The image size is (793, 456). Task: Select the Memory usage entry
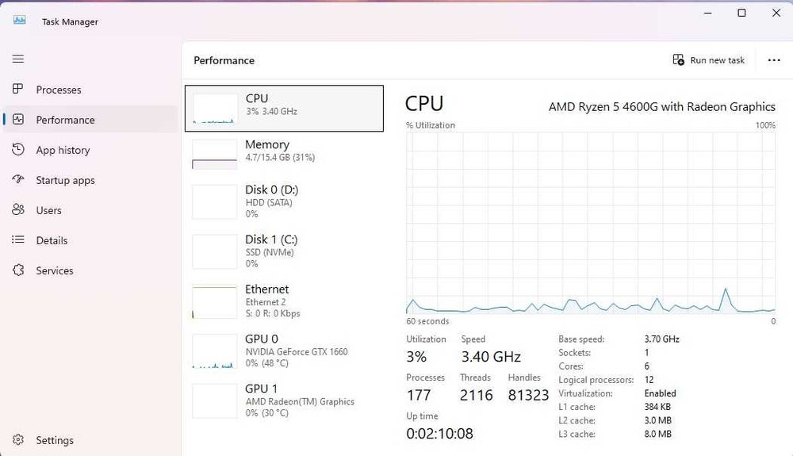point(284,154)
